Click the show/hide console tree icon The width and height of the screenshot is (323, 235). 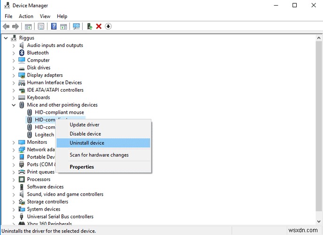[28, 26]
